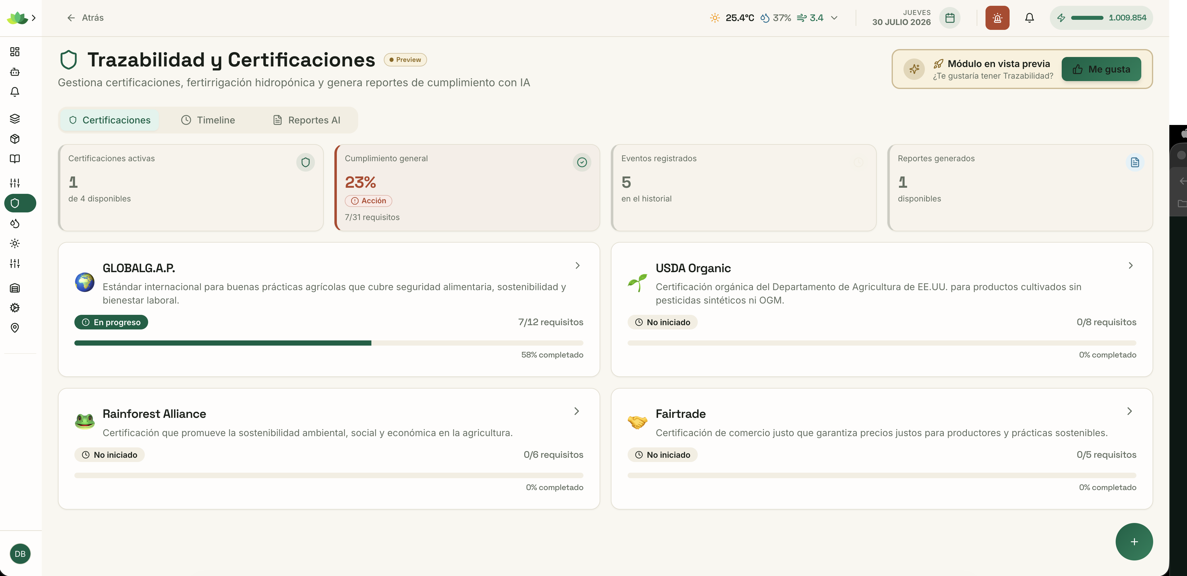Switch to the Timeline tab

[208, 120]
